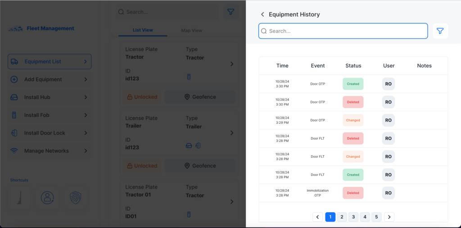Click the RO user avatar in first row
This screenshot has width=461, height=228.
tap(388, 84)
